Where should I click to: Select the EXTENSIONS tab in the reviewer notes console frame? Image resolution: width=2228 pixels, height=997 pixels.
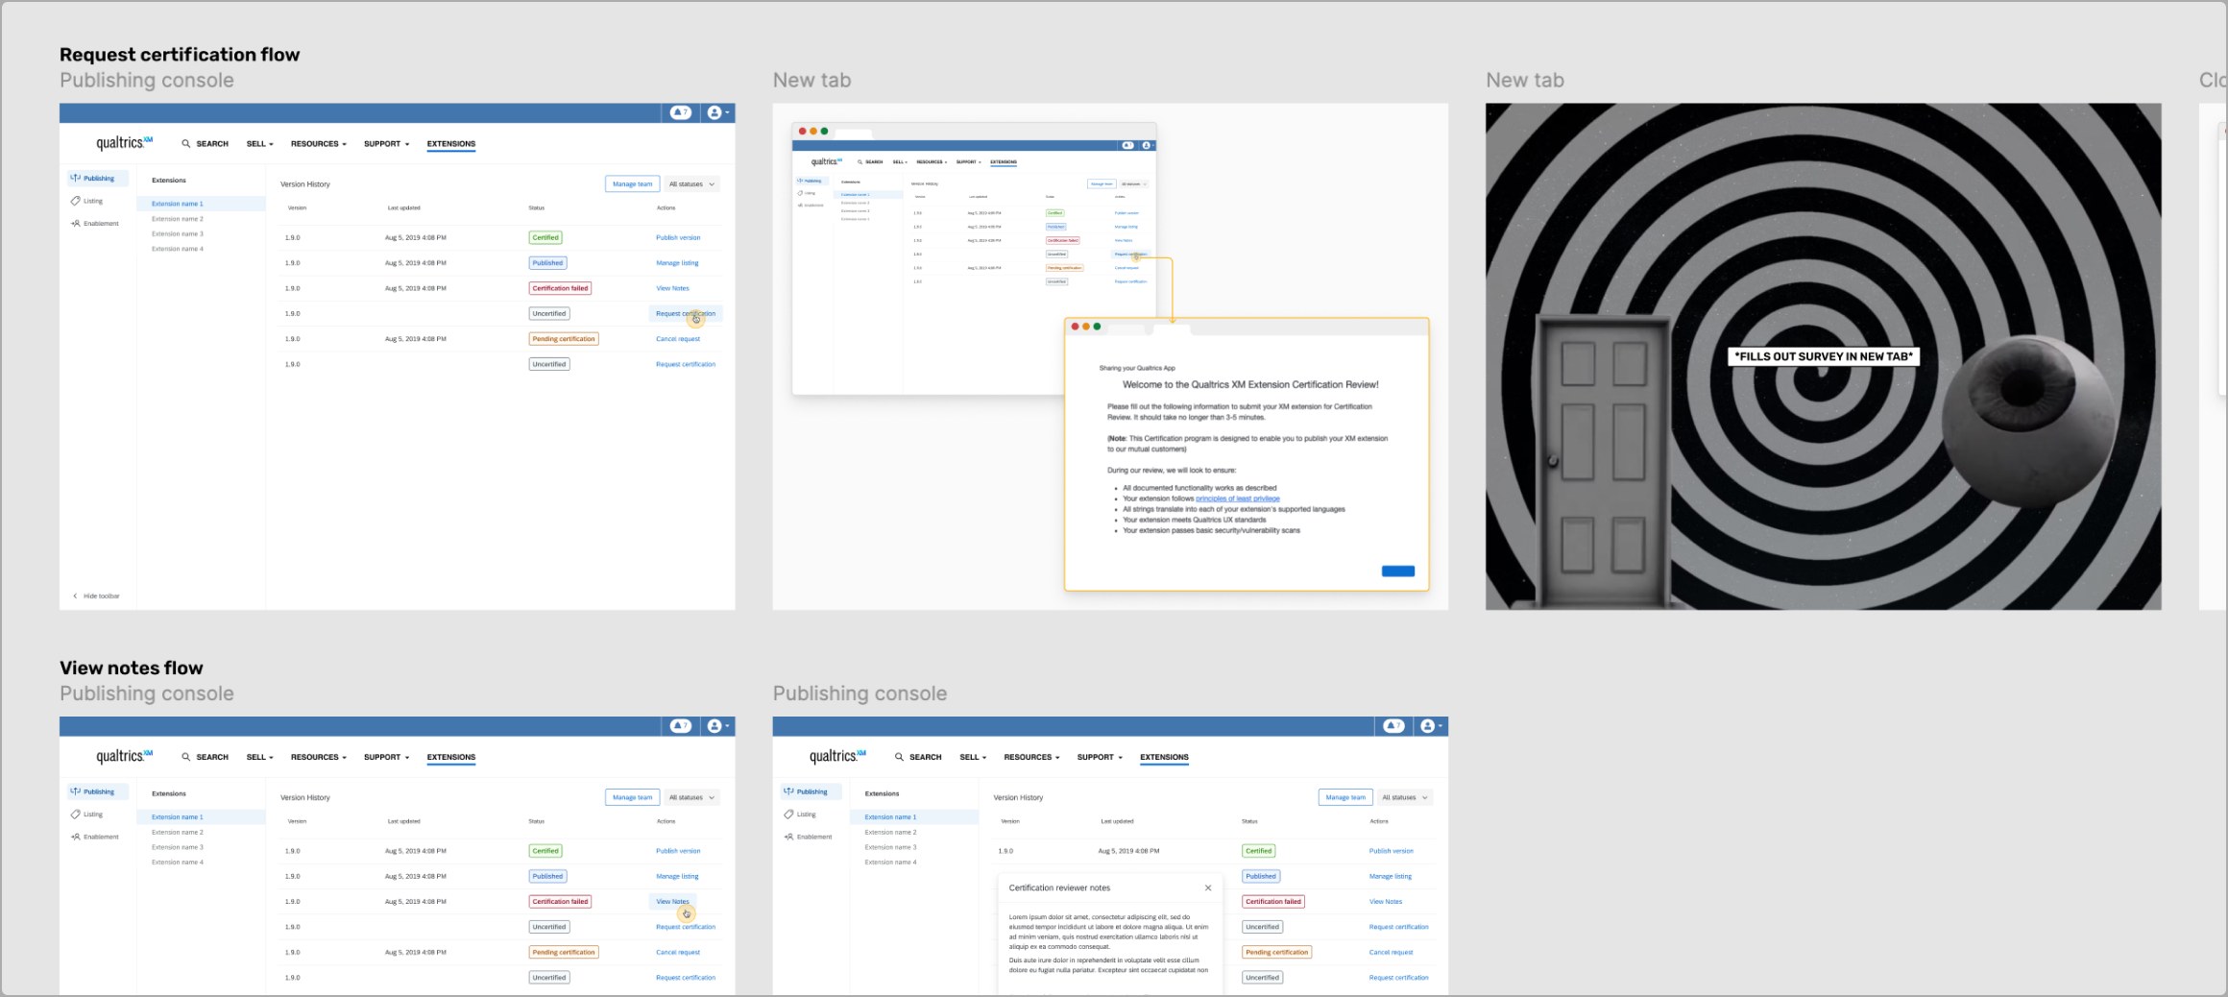click(1165, 757)
